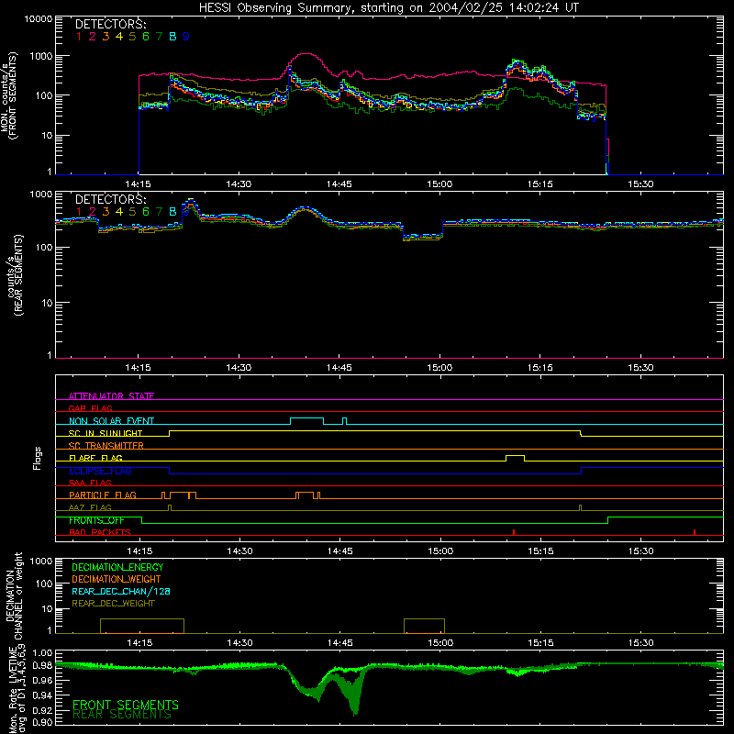Select detector 1 label in front segments legend
Image resolution: width=734 pixels, height=734 pixels.
(79, 37)
